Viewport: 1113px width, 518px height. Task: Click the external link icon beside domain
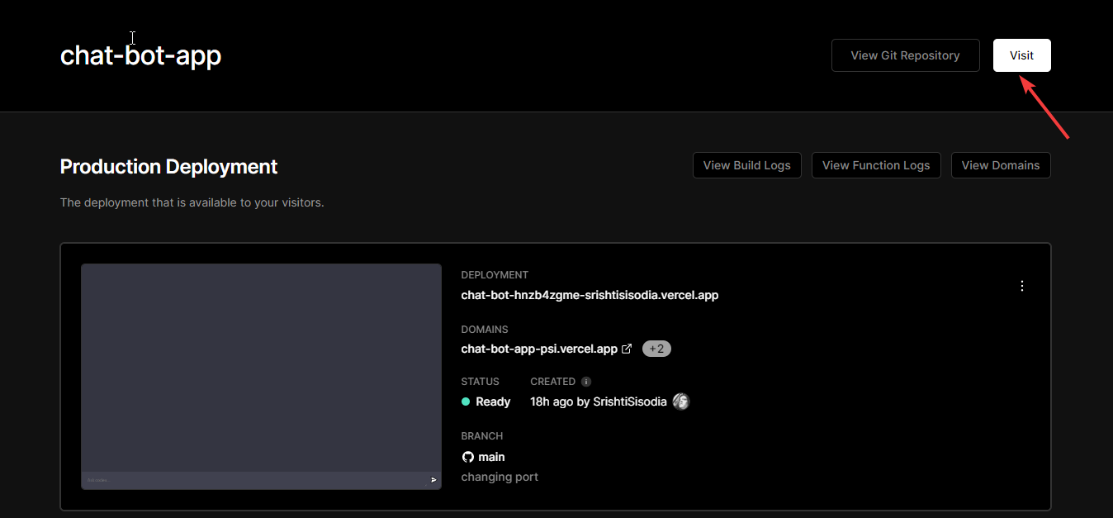point(627,349)
